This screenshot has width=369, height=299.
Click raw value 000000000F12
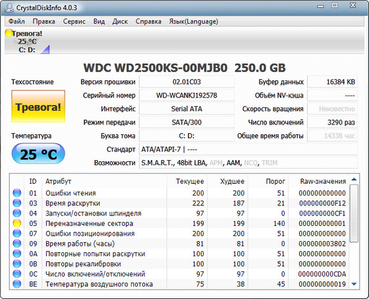(322, 203)
